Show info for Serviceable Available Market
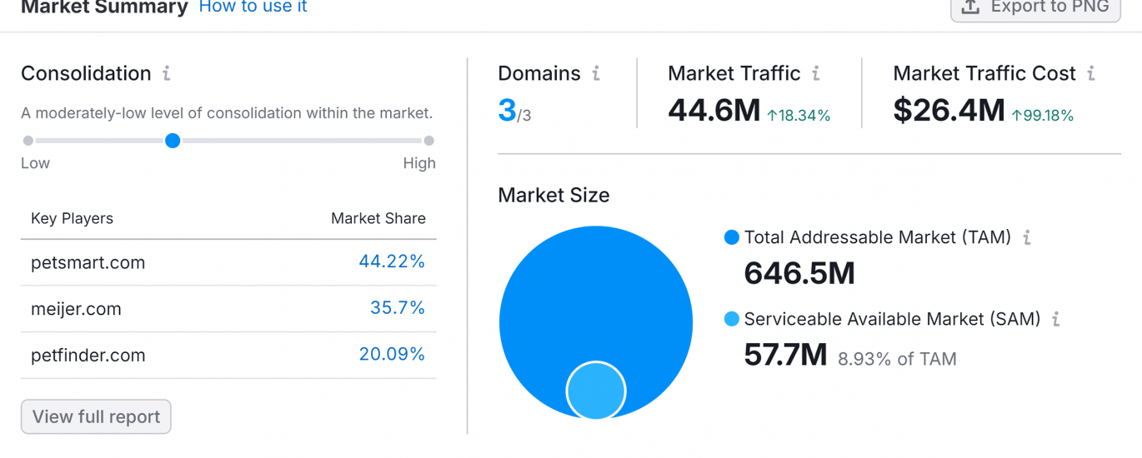 point(1056,320)
